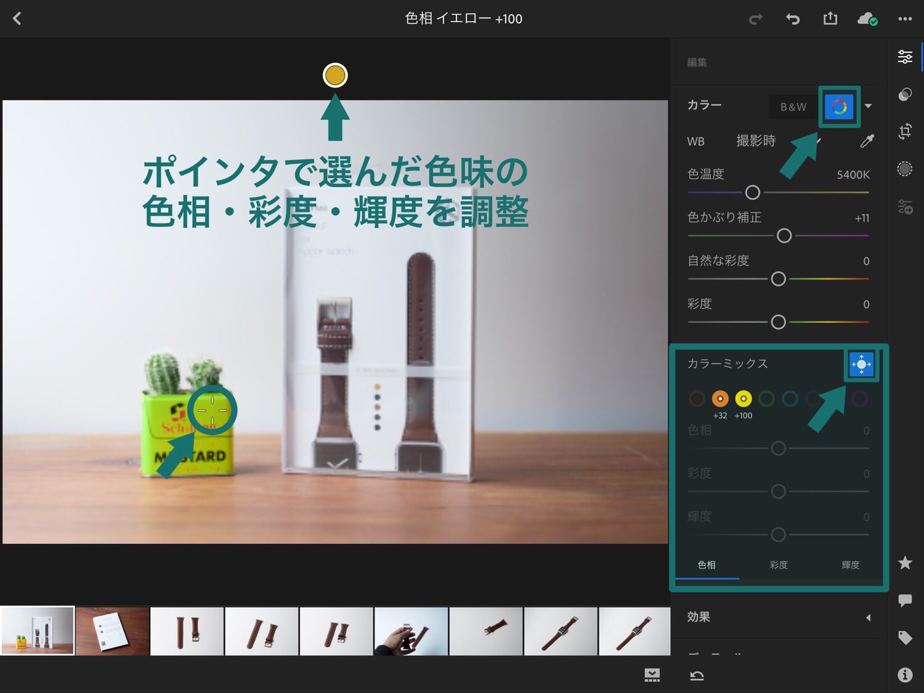Open the star rating panel
The height and width of the screenshot is (693, 924).
[x=904, y=562]
